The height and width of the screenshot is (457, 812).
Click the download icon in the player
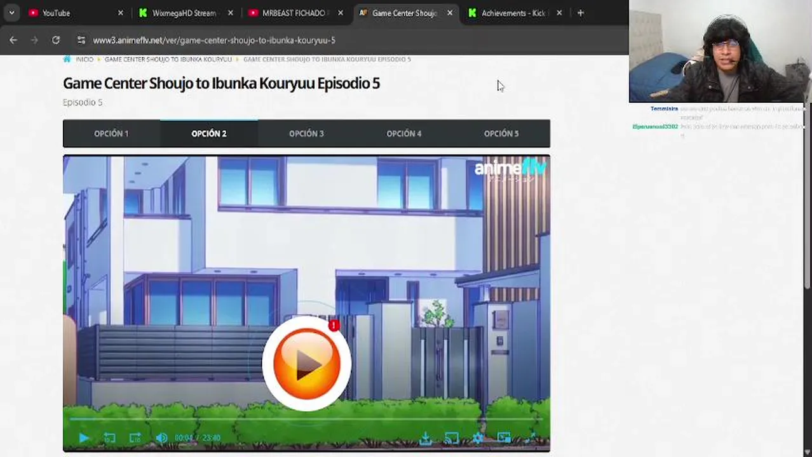point(426,438)
